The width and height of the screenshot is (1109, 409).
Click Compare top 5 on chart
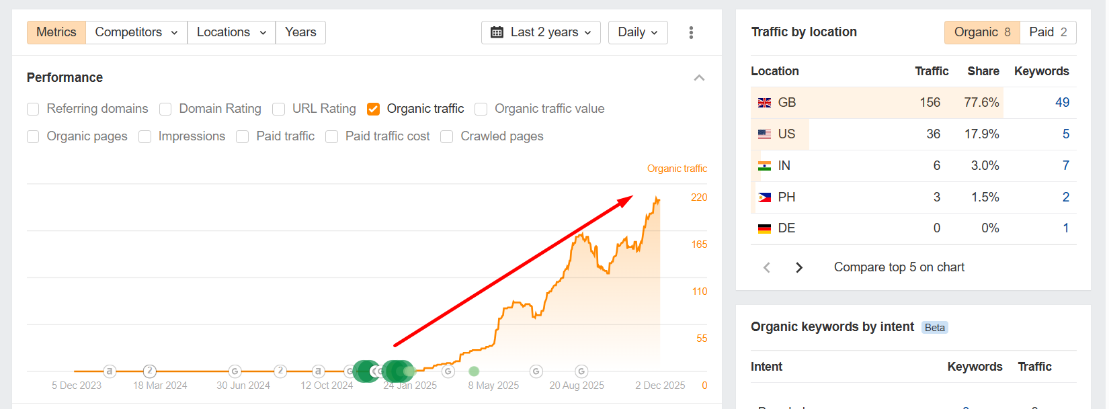899,267
